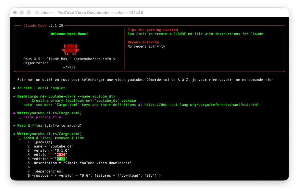
Task: Click the white bullet beside "Je crée l'outil complet"
Action: coord(14,88)
